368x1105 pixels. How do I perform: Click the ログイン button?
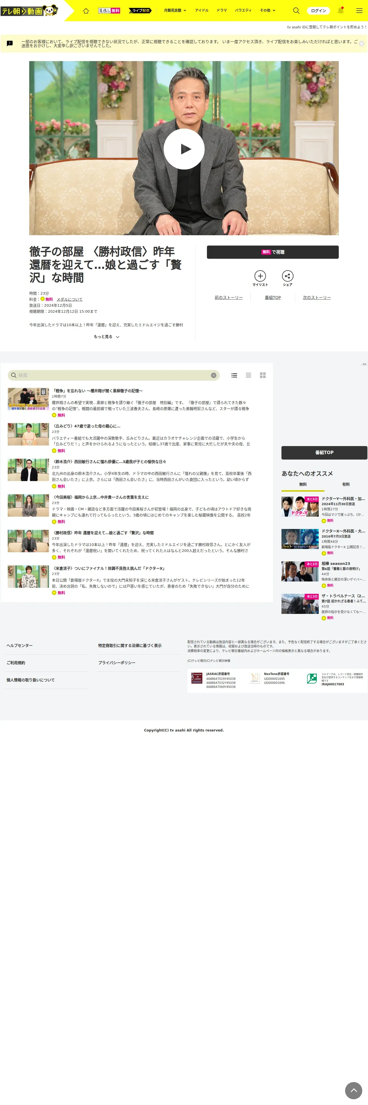(318, 11)
